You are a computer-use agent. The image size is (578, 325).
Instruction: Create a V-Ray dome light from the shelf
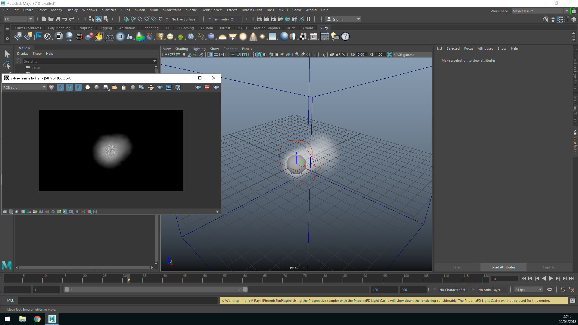[x=222, y=36]
